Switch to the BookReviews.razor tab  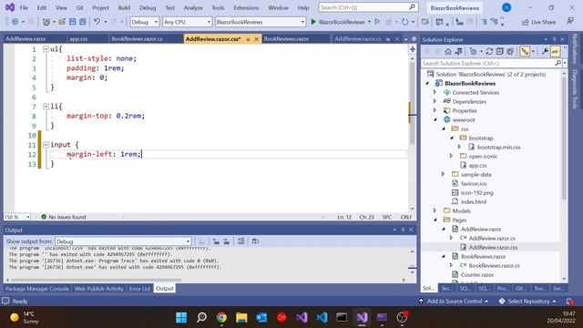pos(286,38)
